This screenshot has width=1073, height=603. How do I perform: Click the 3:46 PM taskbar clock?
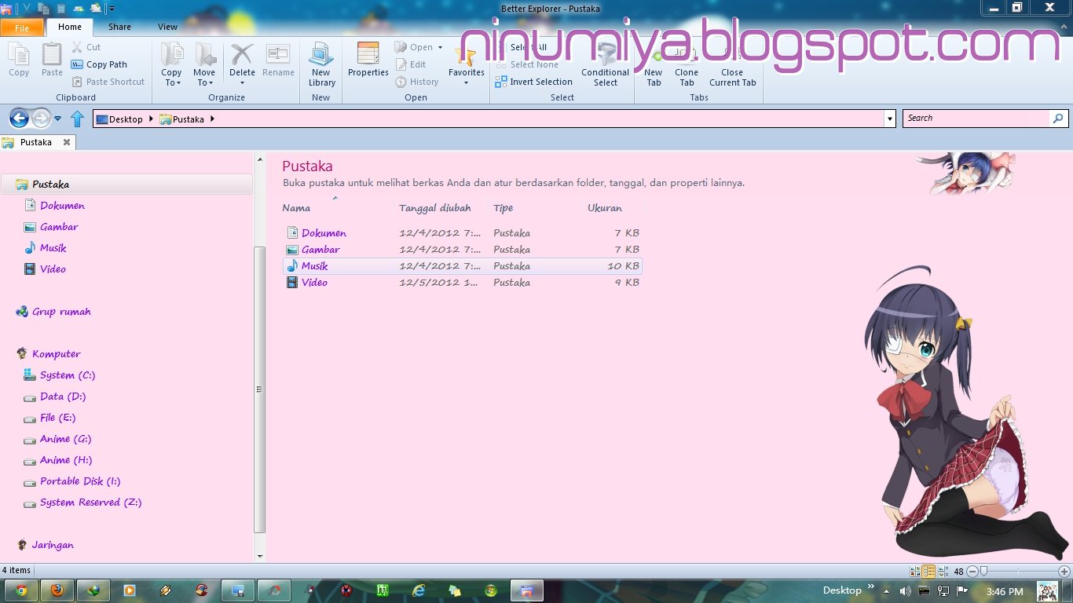pyautogui.click(x=1005, y=591)
